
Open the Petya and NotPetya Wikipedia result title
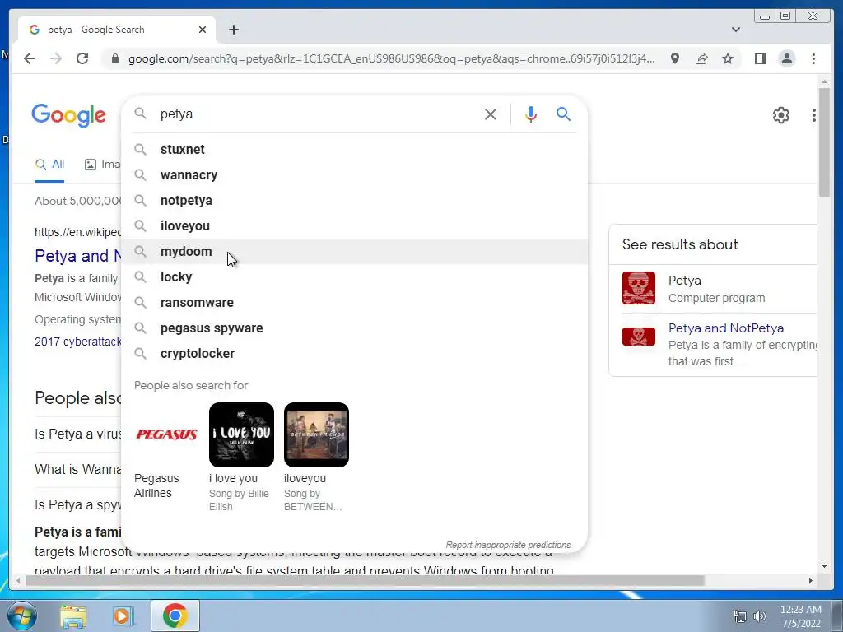tap(78, 256)
